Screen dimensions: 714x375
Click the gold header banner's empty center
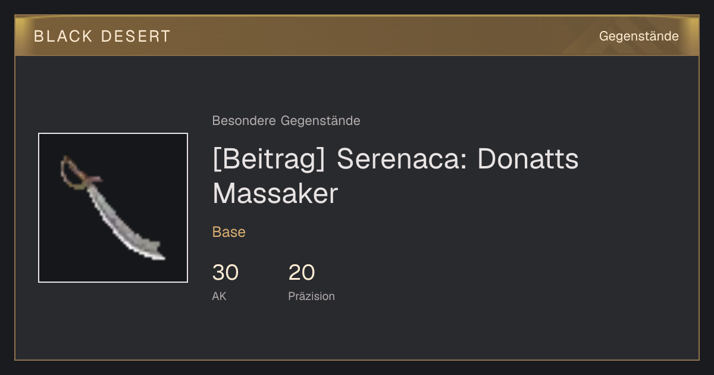pyautogui.click(x=381, y=36)
